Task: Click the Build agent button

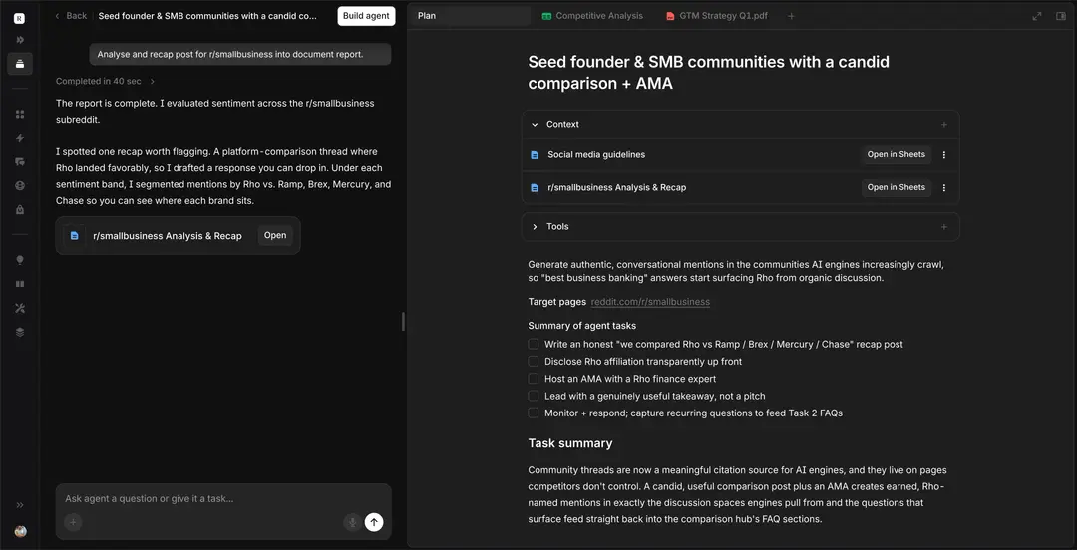Action: click(366, 16)
